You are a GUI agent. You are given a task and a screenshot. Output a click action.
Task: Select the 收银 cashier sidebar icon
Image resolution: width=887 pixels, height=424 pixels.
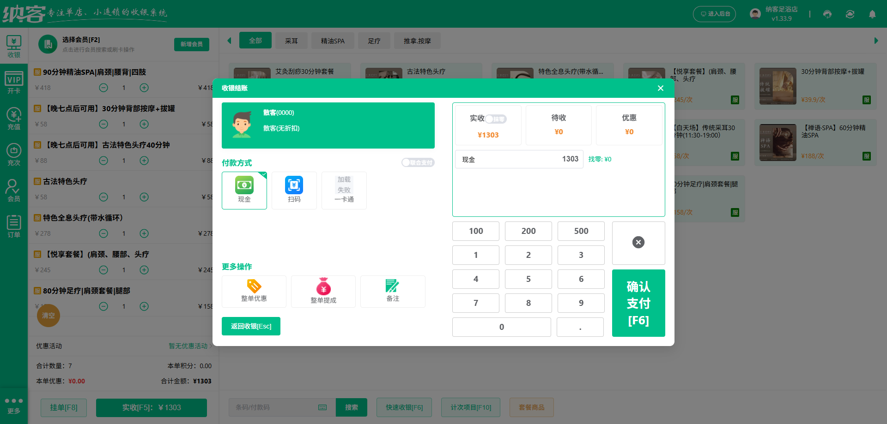click(x=14, y=46)
